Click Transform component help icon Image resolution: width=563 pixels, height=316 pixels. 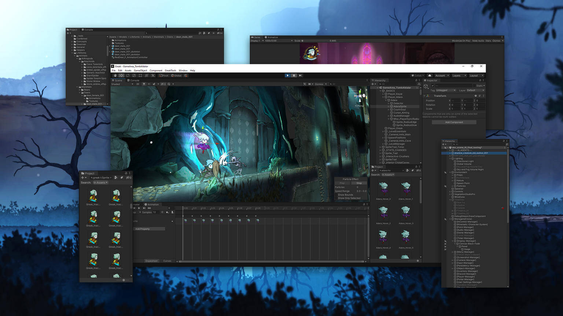click(475, 96)
